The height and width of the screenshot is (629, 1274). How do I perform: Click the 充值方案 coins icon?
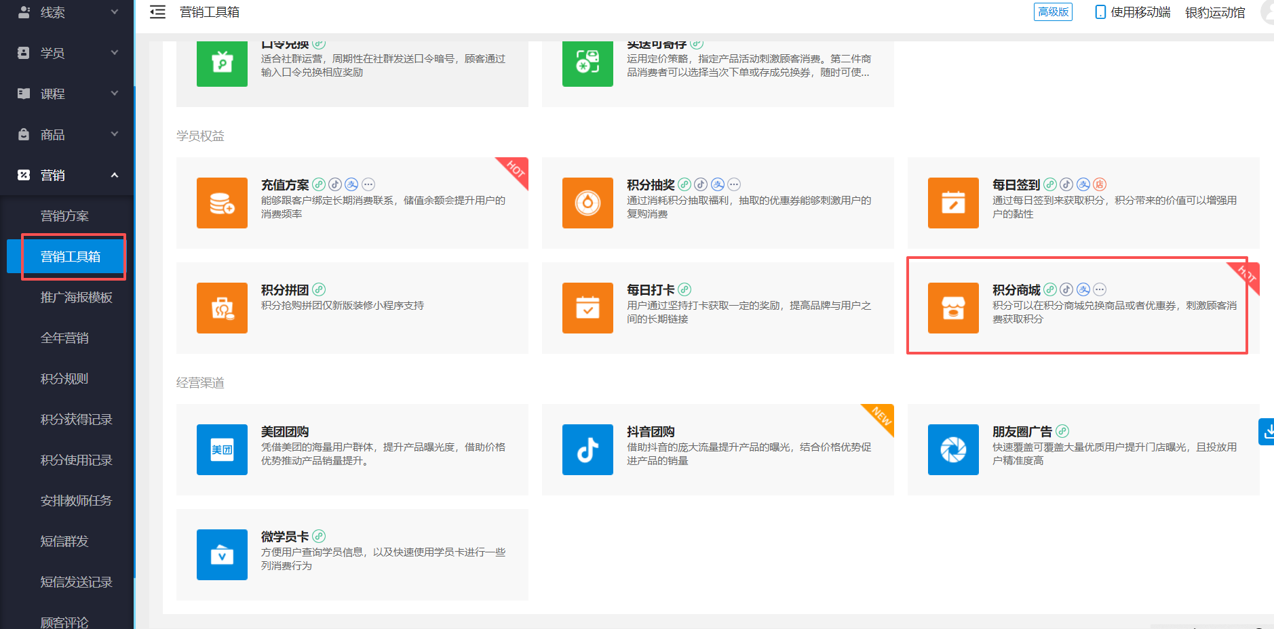[x=222, y=203]
